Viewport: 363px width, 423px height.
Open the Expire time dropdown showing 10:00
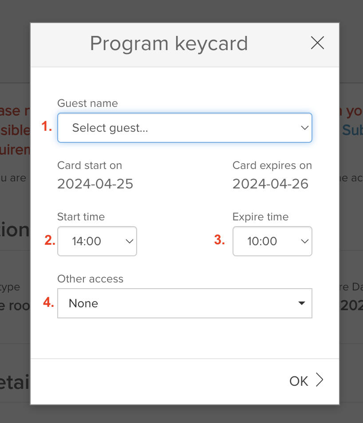click(272, 241)
